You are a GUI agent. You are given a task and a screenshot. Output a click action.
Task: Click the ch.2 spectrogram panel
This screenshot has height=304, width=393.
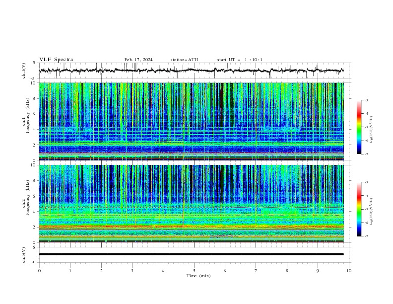[191, 204]
